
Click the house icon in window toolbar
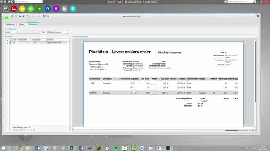click(27, 16)
